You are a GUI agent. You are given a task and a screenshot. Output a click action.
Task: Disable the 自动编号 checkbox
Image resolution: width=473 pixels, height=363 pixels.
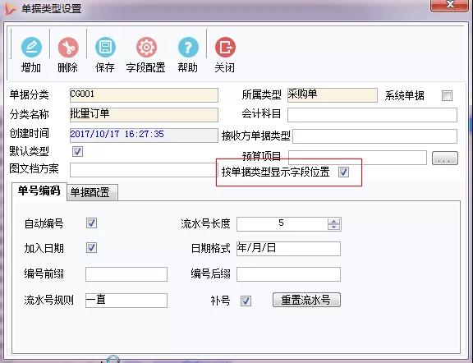pos(91,223)
